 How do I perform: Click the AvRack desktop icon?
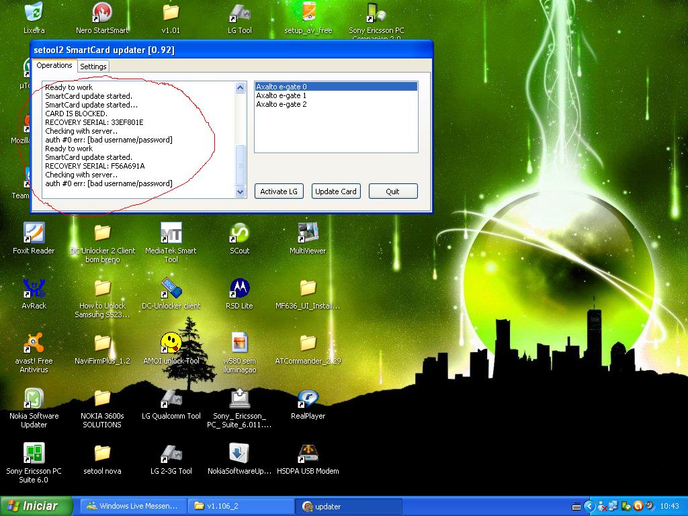pyautogui.click(x=34, y=288)
